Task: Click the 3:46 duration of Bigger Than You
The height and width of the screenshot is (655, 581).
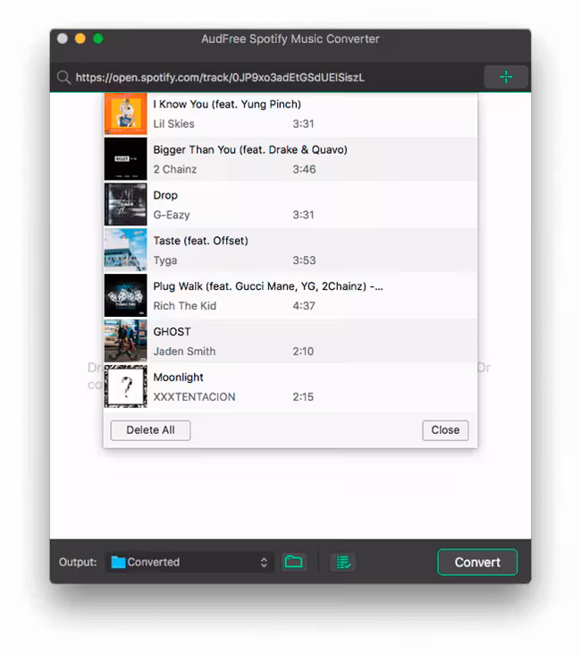Action: pyautogui.click(x=304, y=170)
